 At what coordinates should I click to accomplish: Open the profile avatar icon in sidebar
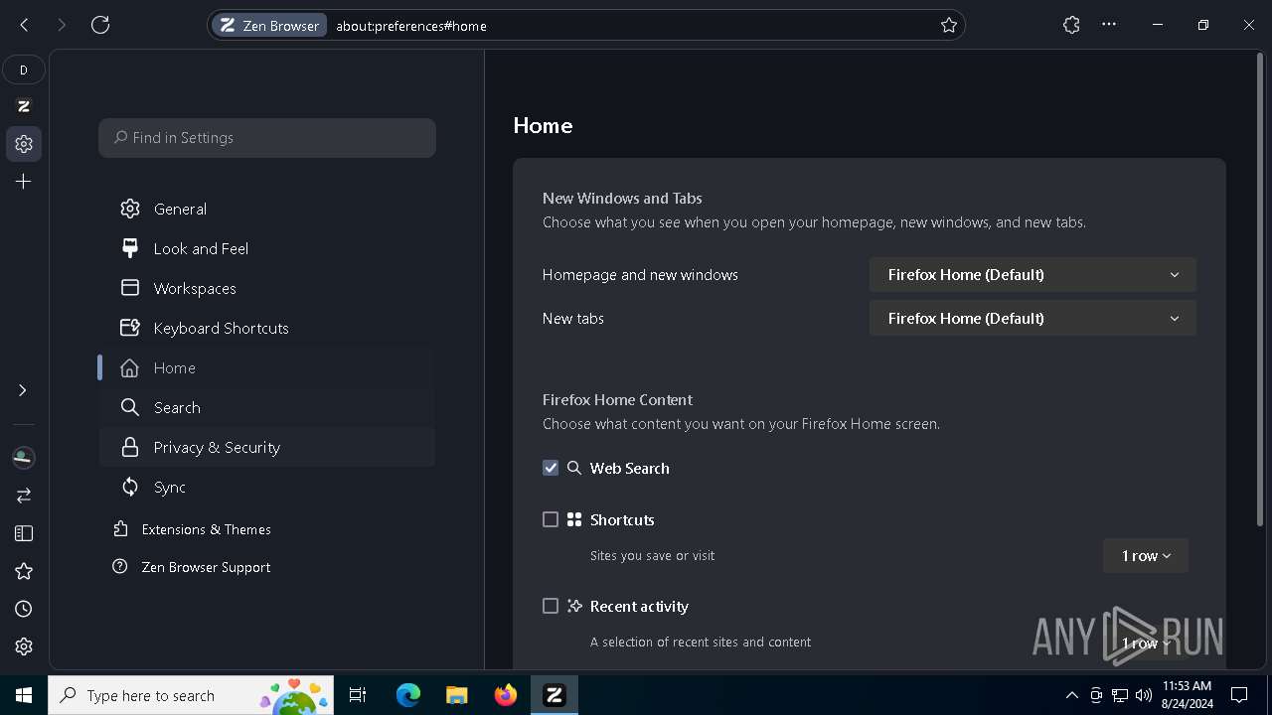pyautogui.click(x=24, y=458)
